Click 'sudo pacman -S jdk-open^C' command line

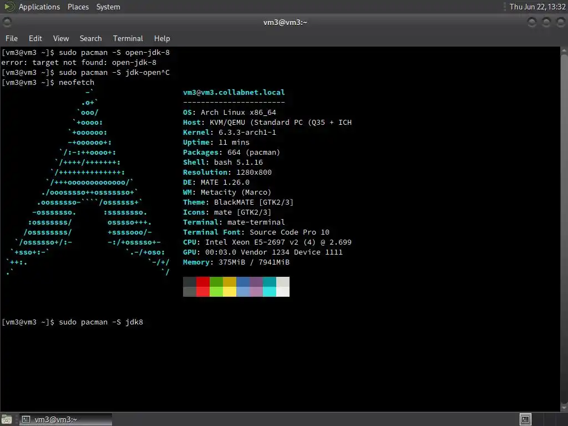click(85, 73)
